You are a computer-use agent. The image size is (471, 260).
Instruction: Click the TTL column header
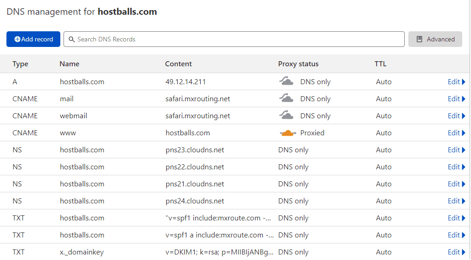pos(380,64)
